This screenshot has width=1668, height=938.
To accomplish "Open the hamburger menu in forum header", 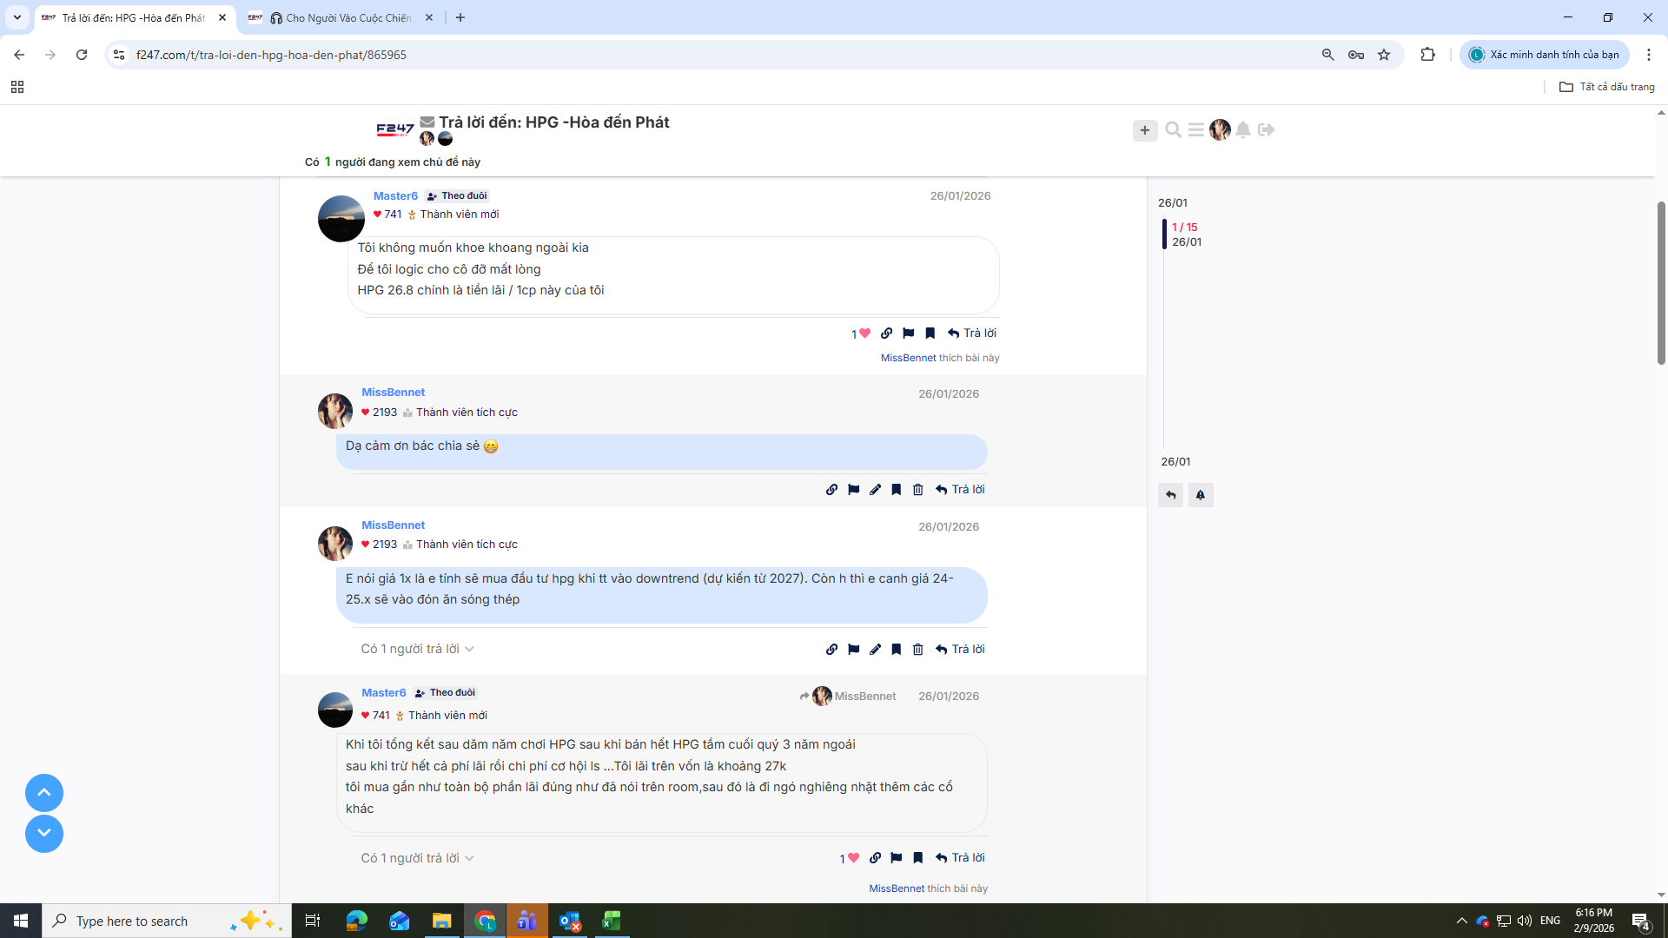I will (1196, 130).
